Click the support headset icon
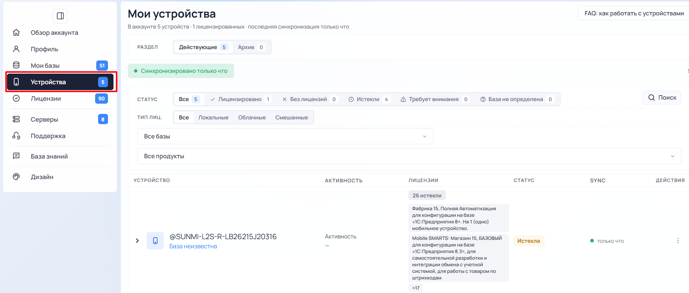 click(16, 136)
